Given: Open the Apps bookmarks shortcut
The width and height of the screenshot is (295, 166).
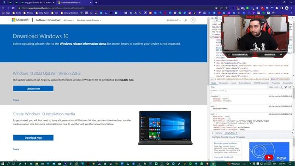Looking at the screenshot, I should [6, 13].
